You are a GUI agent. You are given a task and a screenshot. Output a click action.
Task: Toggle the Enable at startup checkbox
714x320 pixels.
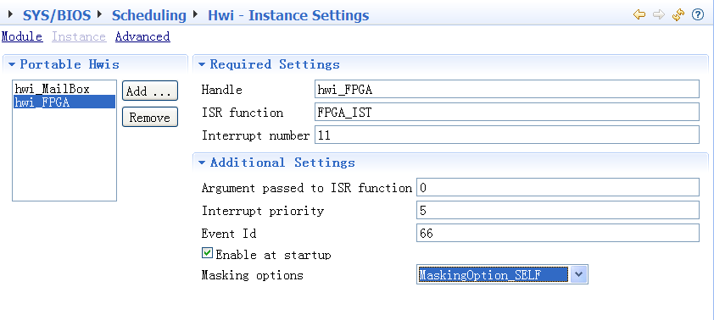[x=207, y=253]
